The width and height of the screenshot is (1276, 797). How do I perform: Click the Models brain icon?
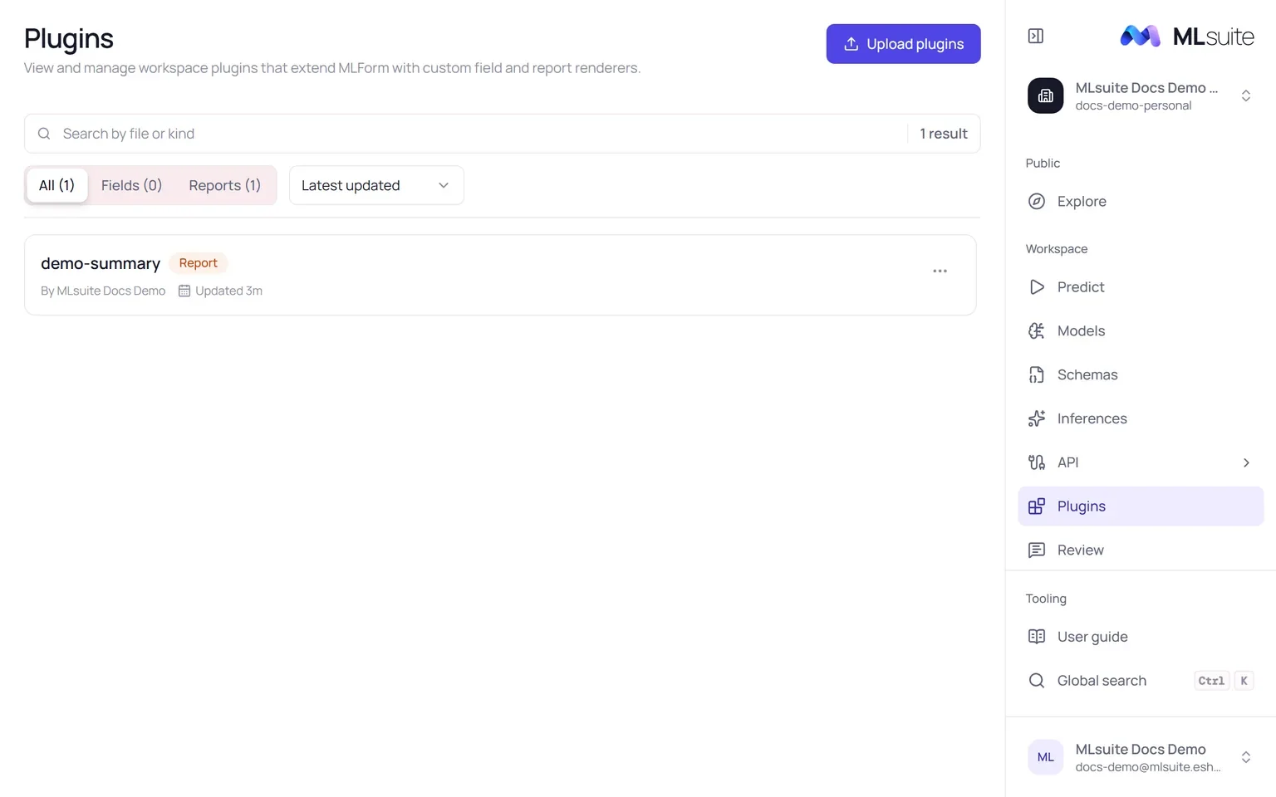(1037, 331)
